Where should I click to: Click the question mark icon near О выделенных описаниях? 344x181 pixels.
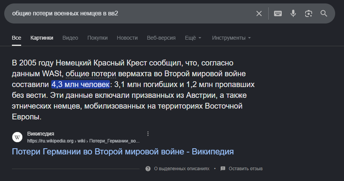[148, 169]
